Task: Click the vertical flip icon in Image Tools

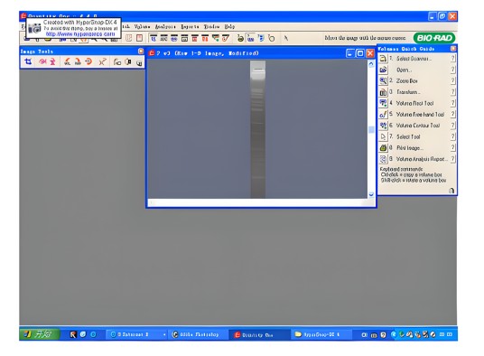Action: click(x=52, y=61)
